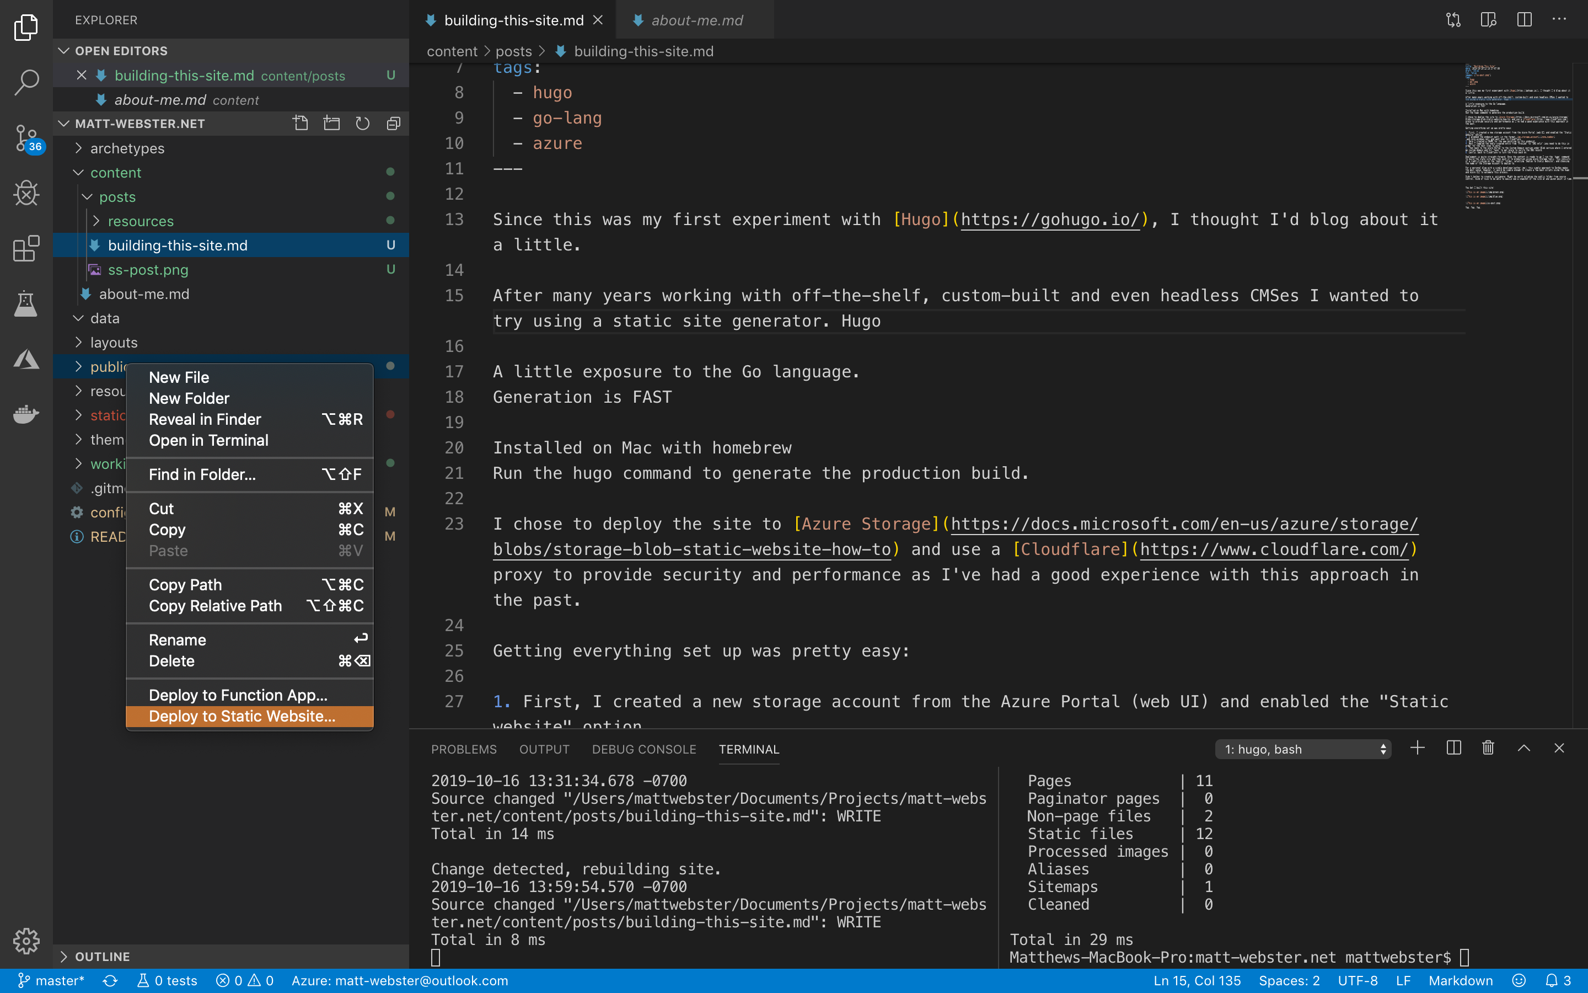The width and height of the screenshot is (1588, 993).
Task: Open the Azure view from the activity bar
Action: pyautogui.click(x=26, y=359)
